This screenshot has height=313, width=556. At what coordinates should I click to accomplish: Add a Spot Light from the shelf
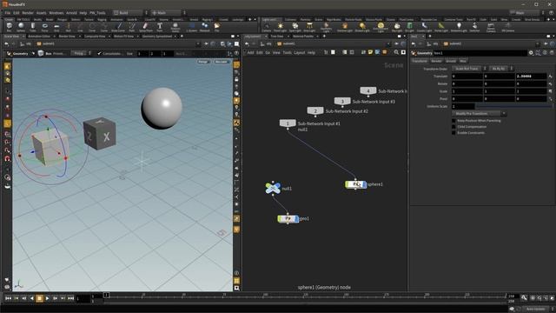295,27
